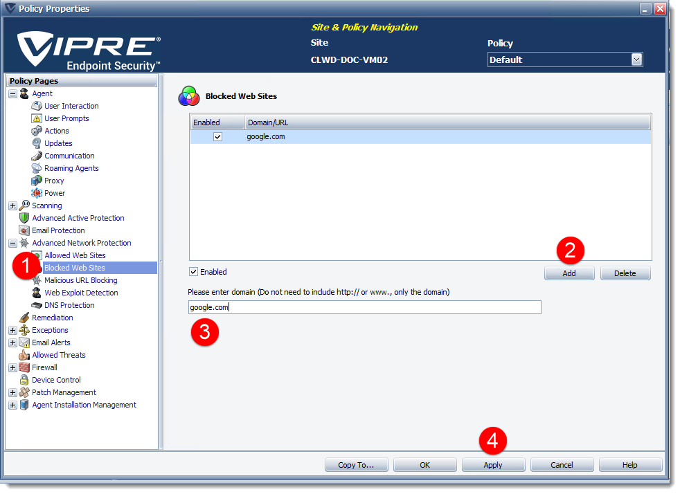Click the Malicious URL Blocking icon
The height and width of the screenshot is (494, 680).
click(37, 280)
